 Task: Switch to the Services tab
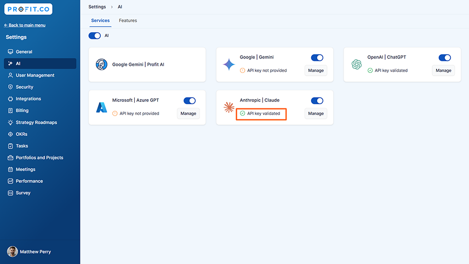pyautogui.click(x=100, y=21)
